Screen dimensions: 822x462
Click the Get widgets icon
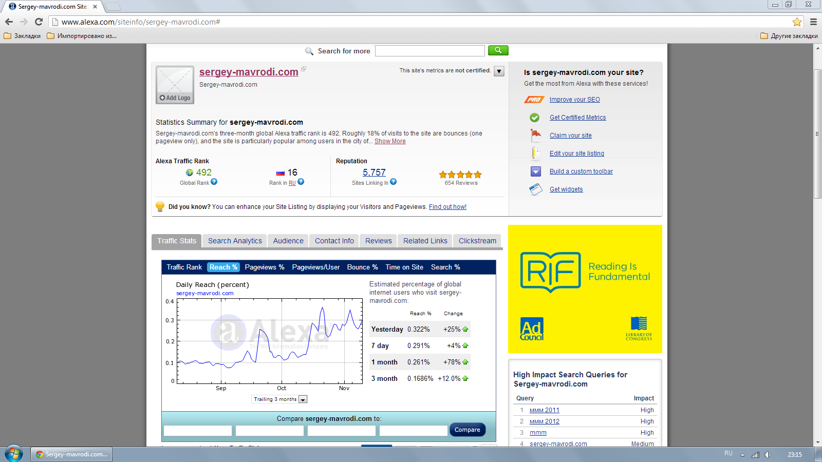click(x=536, y=189)
